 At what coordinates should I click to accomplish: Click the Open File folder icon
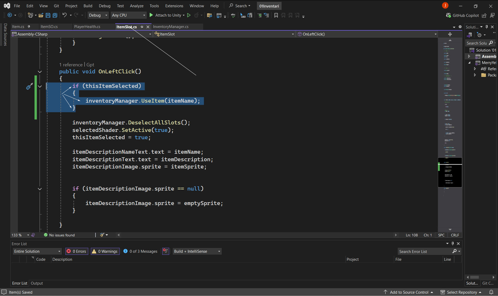coord(41,15)
